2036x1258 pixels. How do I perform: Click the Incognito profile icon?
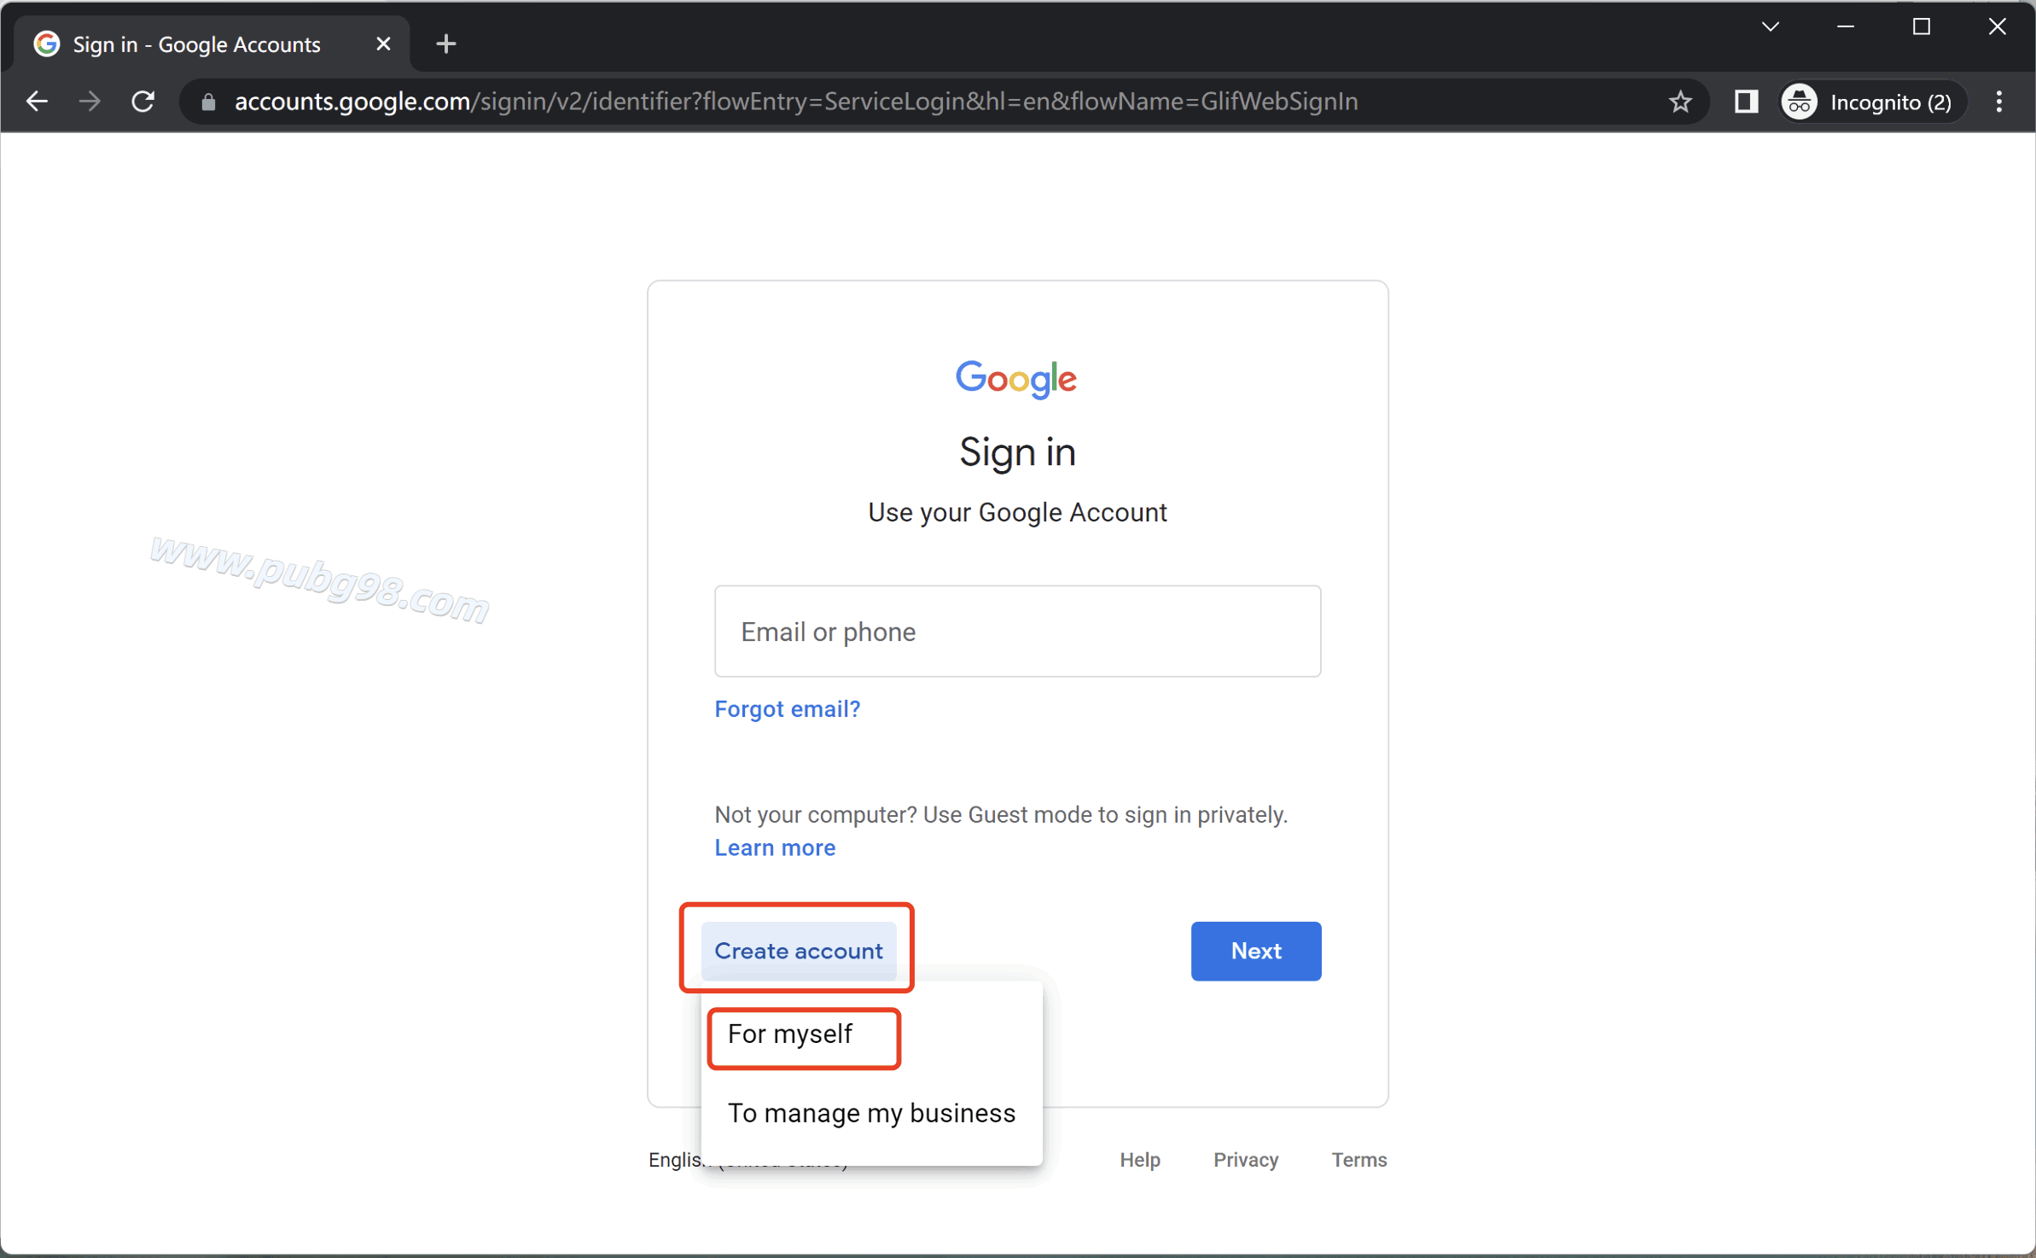point(1799,102)
